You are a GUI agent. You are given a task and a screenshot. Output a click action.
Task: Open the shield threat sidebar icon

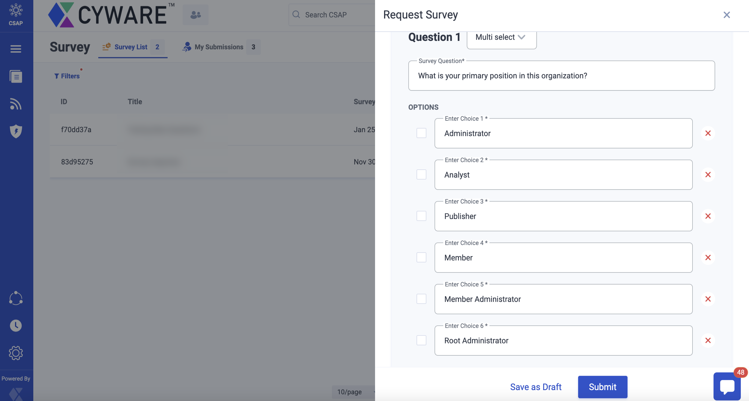click(x=16, y=131)
